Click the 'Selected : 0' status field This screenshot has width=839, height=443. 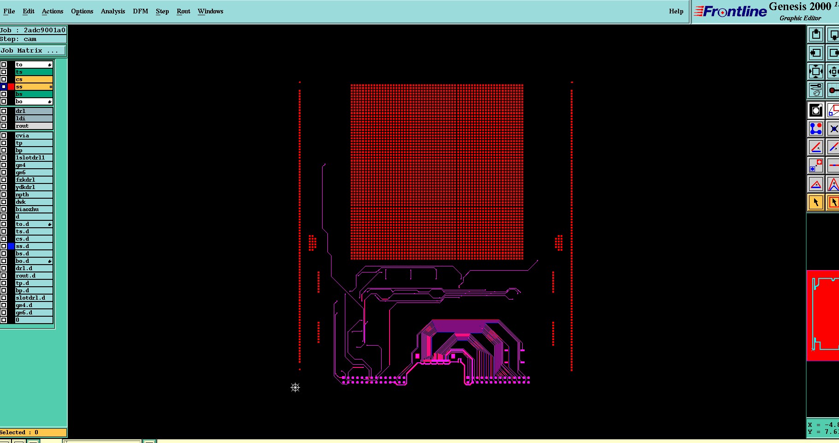coord(33,432)
